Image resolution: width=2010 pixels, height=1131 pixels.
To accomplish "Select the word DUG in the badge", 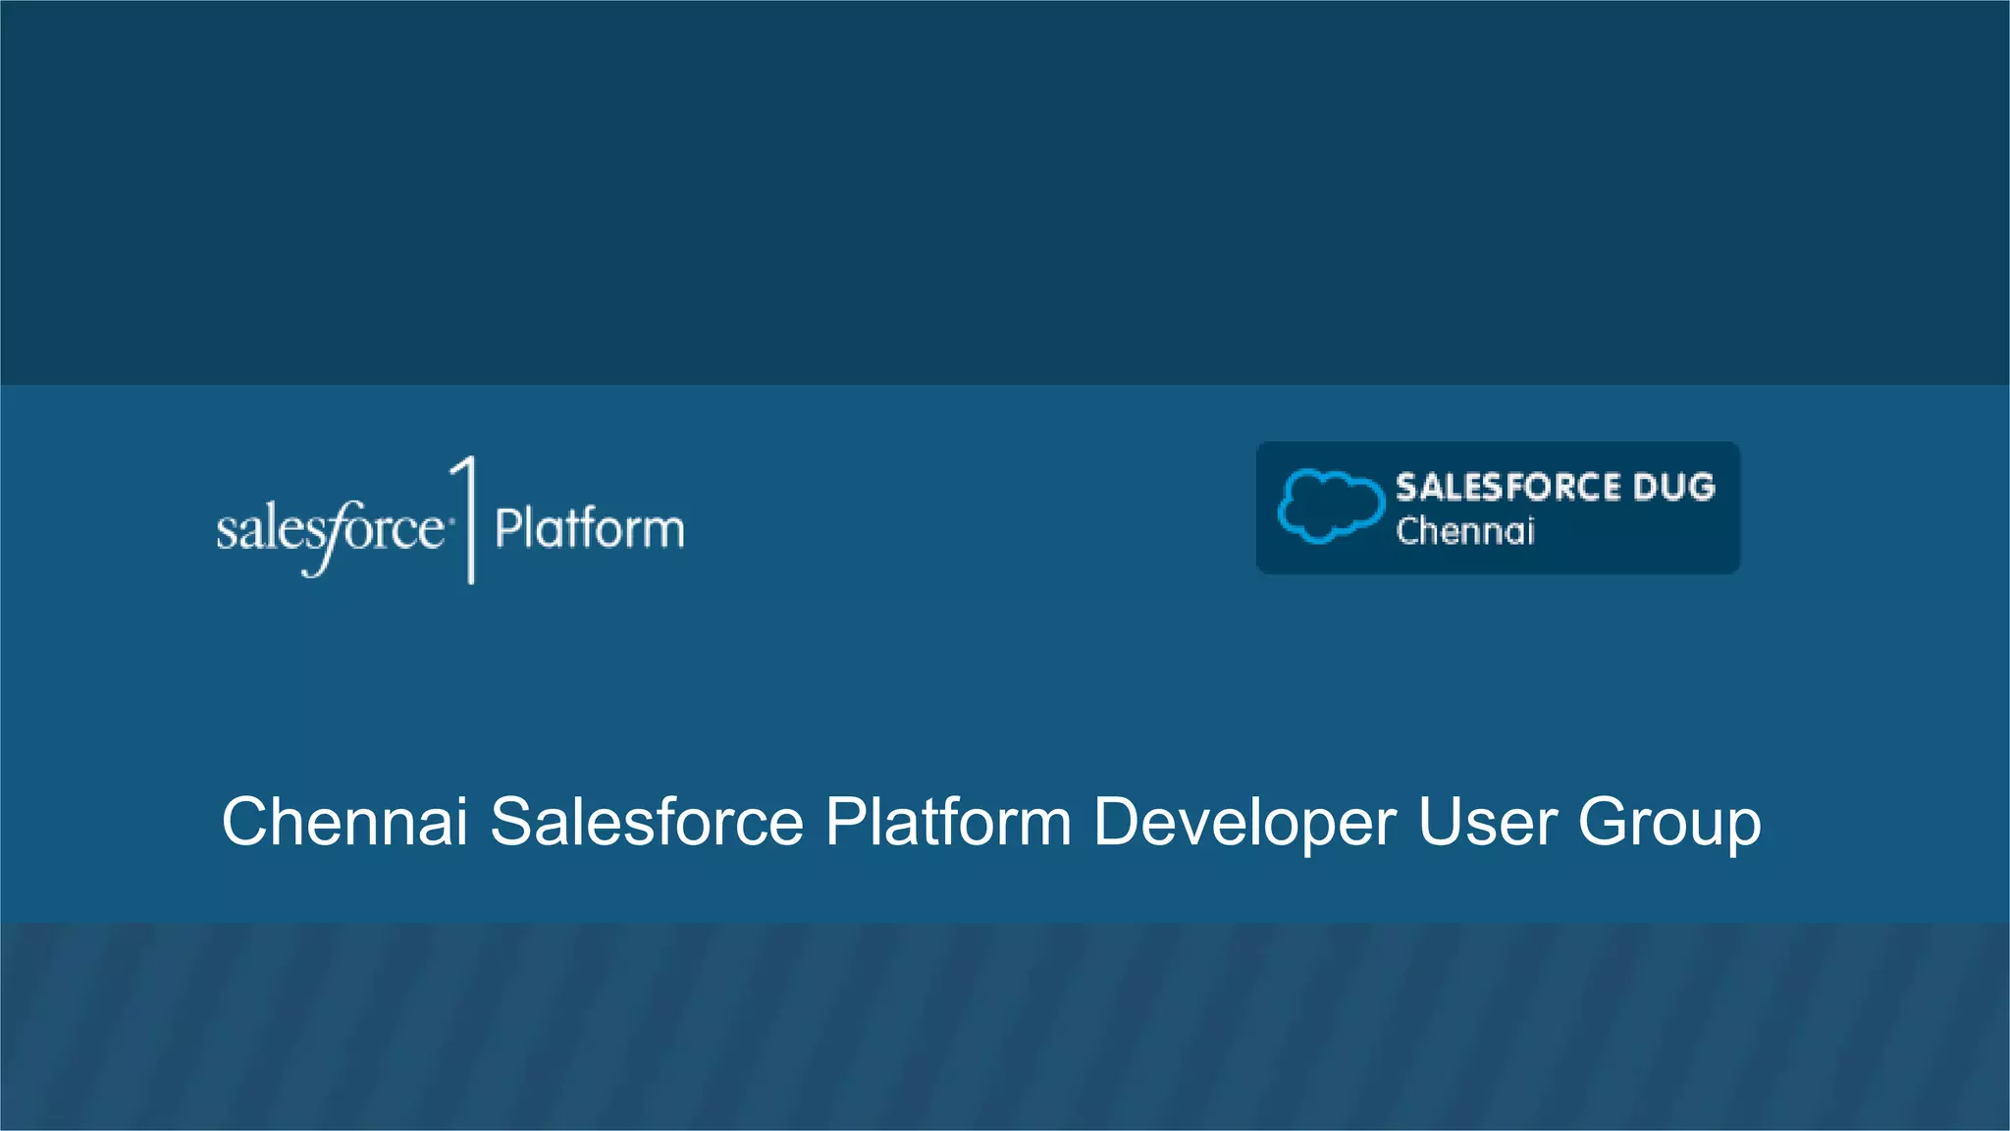I will click(1673, 487).
